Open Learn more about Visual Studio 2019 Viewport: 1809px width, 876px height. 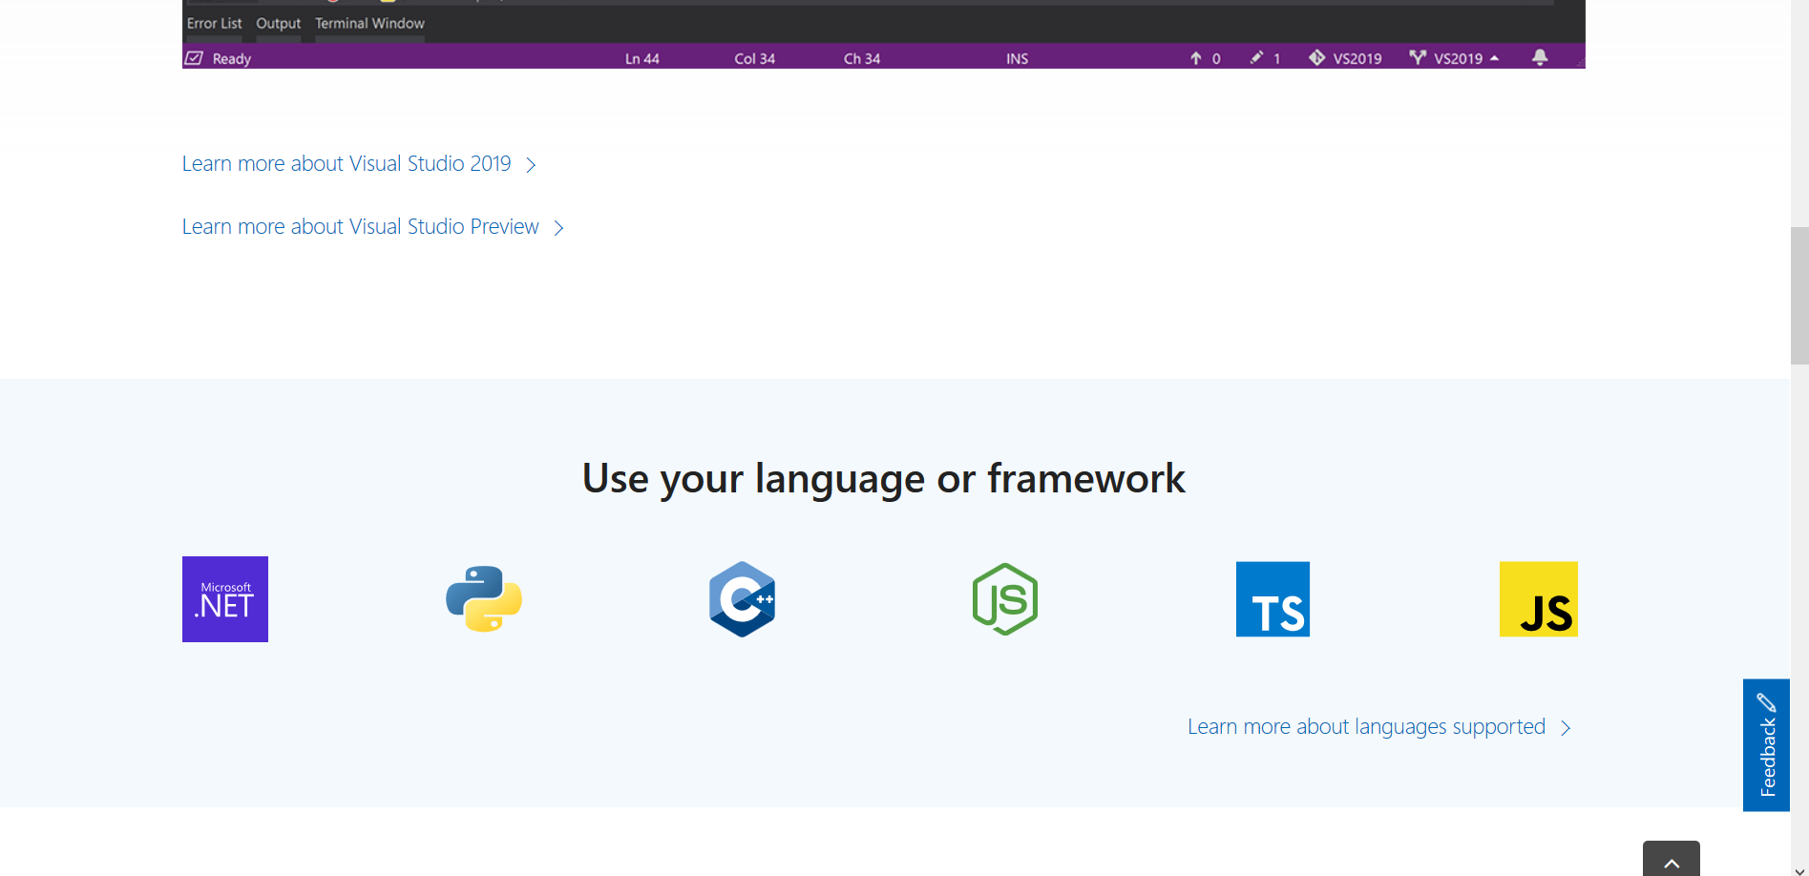(359, 164)
